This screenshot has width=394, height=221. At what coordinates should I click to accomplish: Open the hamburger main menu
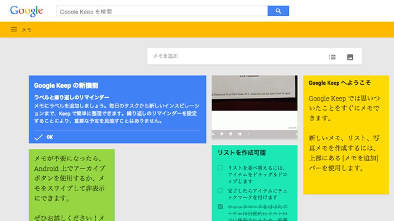(13, 29)
